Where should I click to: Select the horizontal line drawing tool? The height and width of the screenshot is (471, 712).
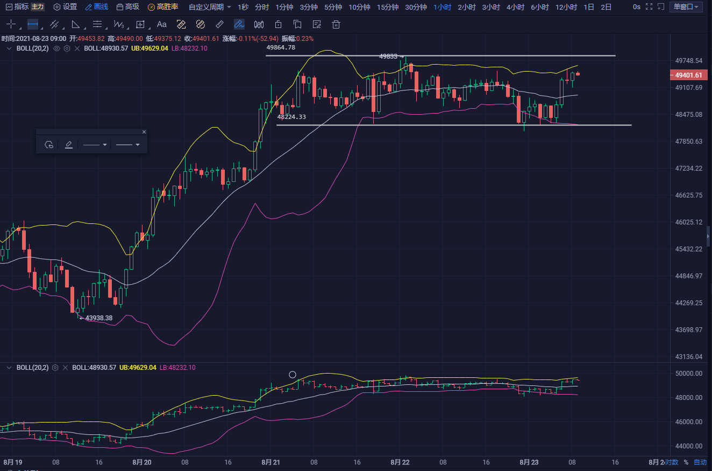(x=32, y=24)
